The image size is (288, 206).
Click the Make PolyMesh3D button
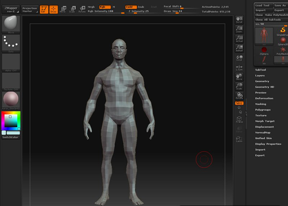[276, 15]
